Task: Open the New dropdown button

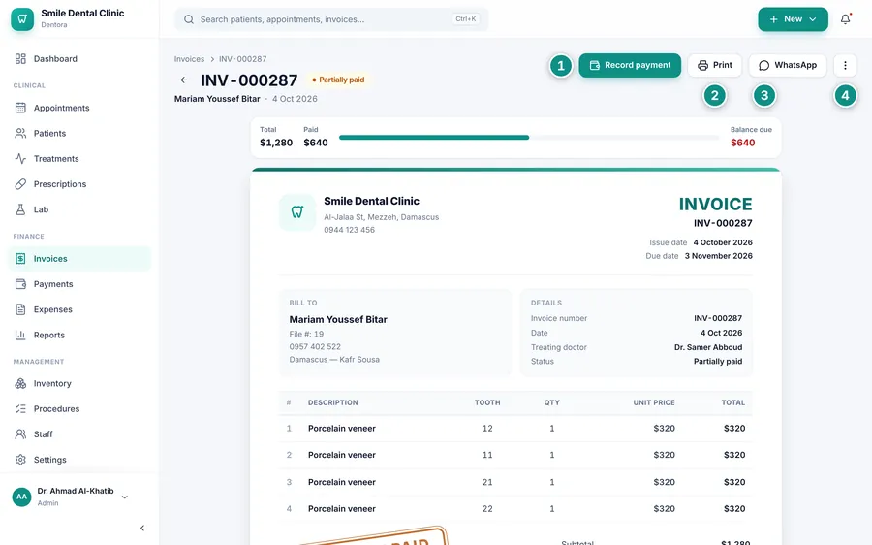Action: coord(793,19)
